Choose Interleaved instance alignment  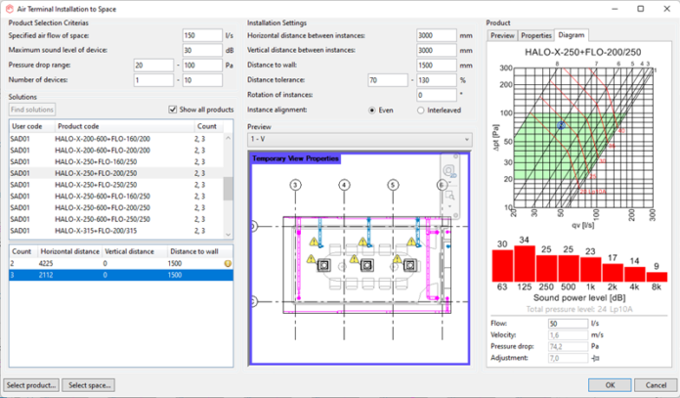pyautogui.click(x=420, y=111)
